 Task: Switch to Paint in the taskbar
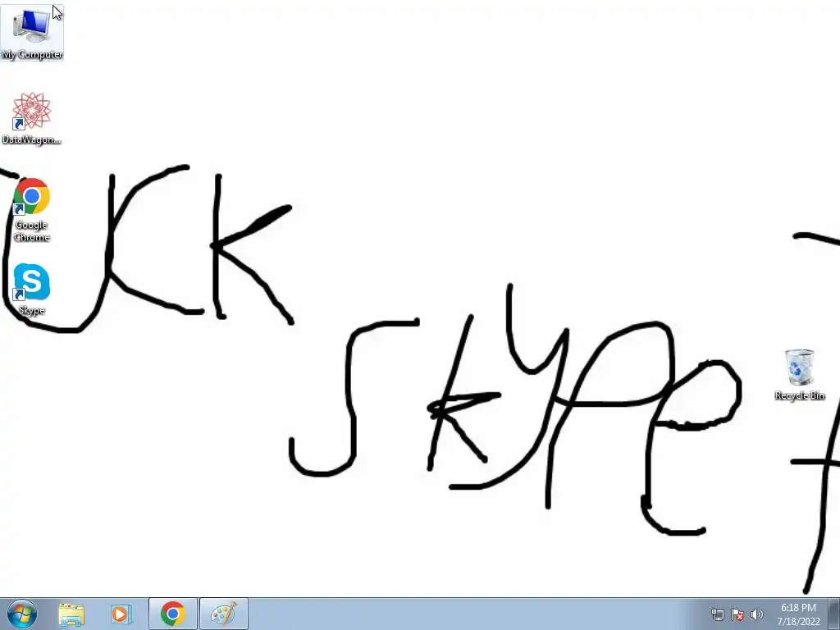pos(224,614)
